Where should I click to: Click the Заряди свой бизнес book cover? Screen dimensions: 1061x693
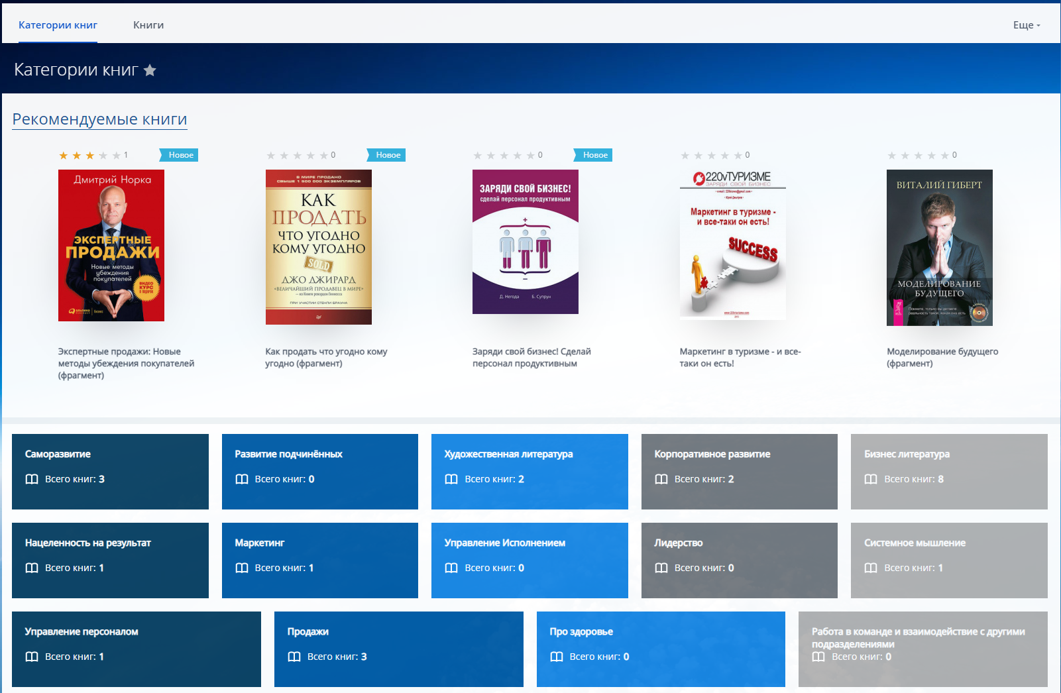526,242
